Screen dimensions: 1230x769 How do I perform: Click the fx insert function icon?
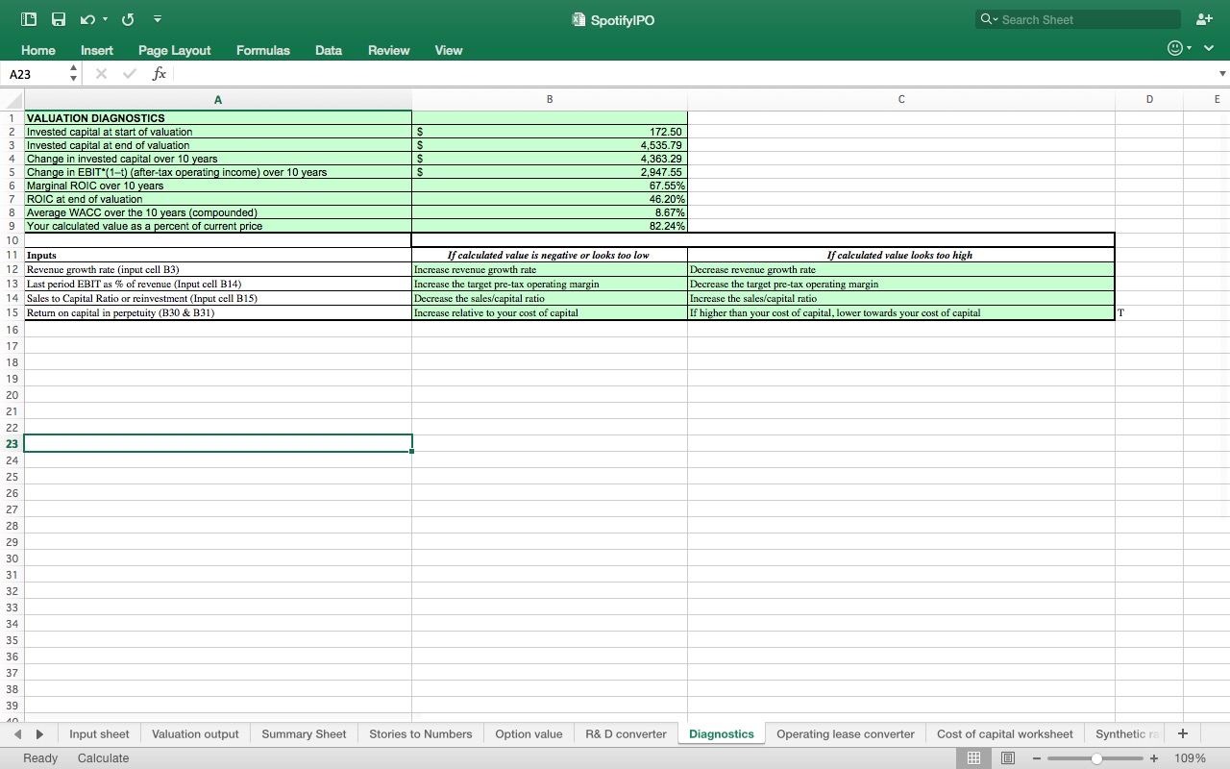(x=160, y=74)
